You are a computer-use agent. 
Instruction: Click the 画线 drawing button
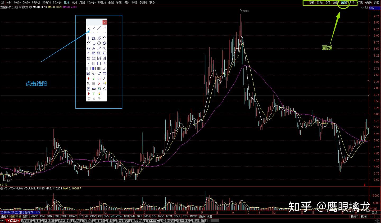(x=344, y=3)
